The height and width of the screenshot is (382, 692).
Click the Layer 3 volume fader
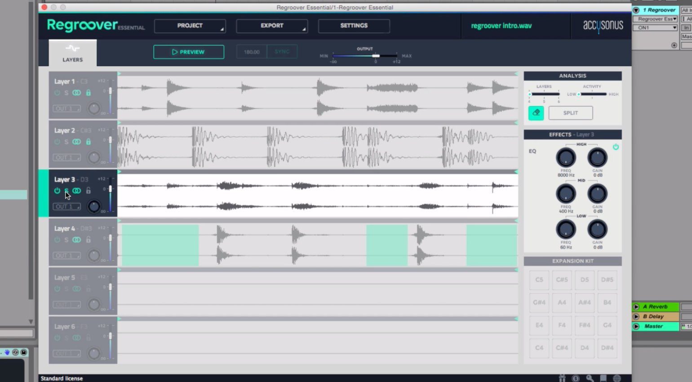(x=111, y=189)
